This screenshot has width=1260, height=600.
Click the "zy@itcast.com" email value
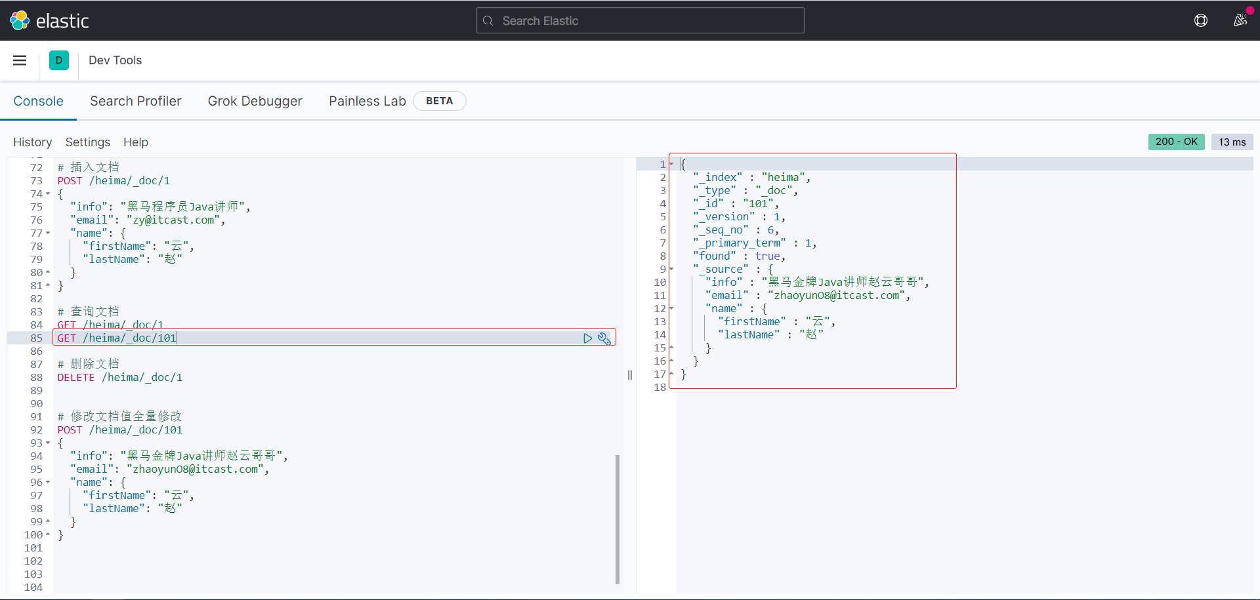173,220
